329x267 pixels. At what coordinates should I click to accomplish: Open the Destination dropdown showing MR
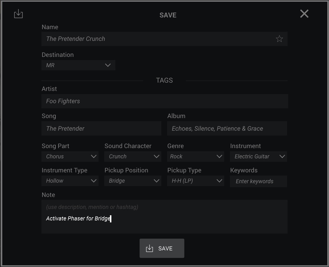[x=78, y=65]
